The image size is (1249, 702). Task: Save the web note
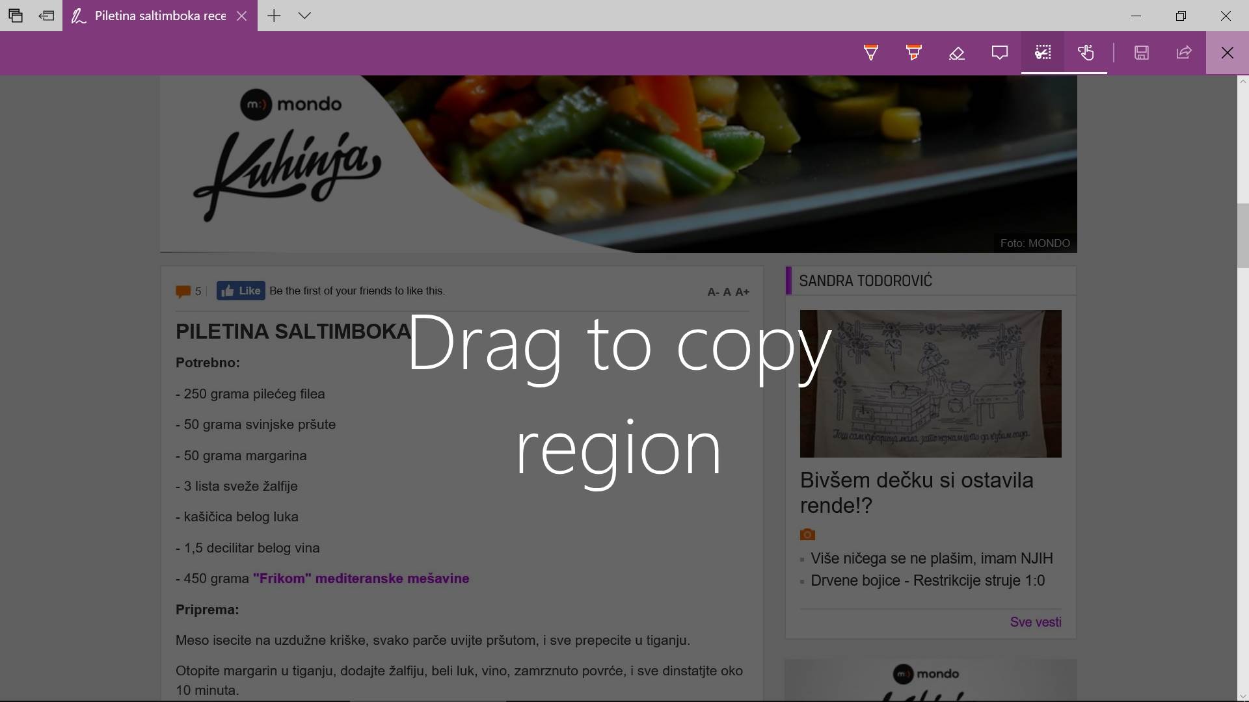point(1141,53)
